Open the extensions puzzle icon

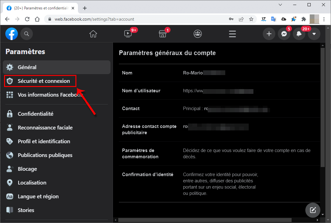click(303, 19)
